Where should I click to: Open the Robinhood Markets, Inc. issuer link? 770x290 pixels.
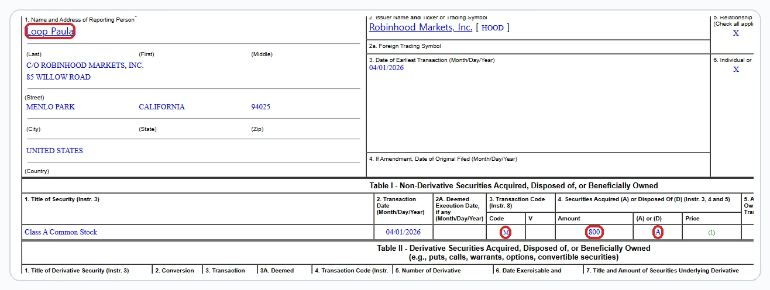click(x=421, y=27)
